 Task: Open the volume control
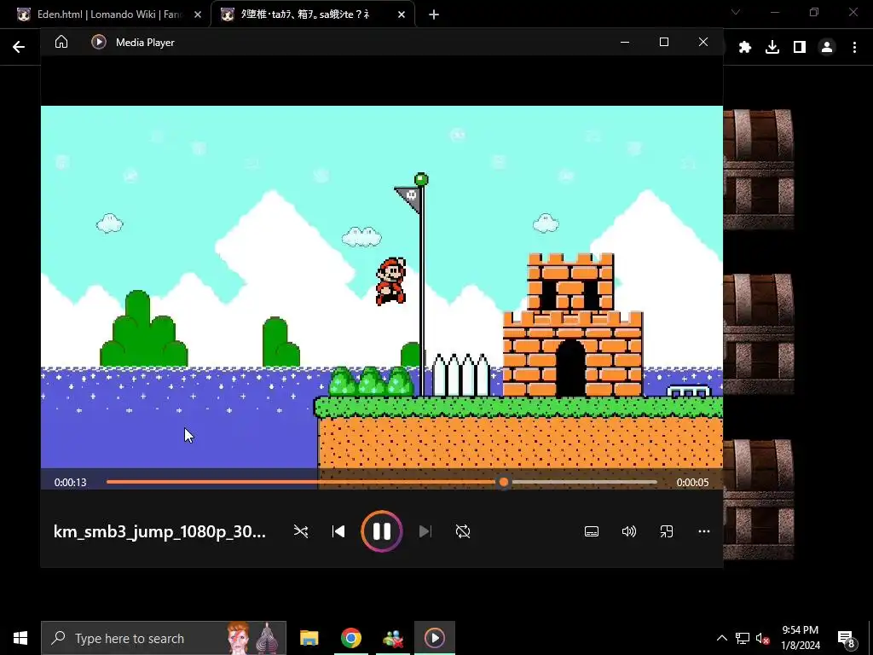[x=629, y=531]
